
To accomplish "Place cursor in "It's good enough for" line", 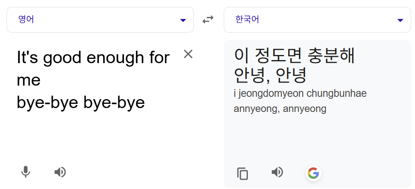I will pyautogui.click(x=93, y=57).
